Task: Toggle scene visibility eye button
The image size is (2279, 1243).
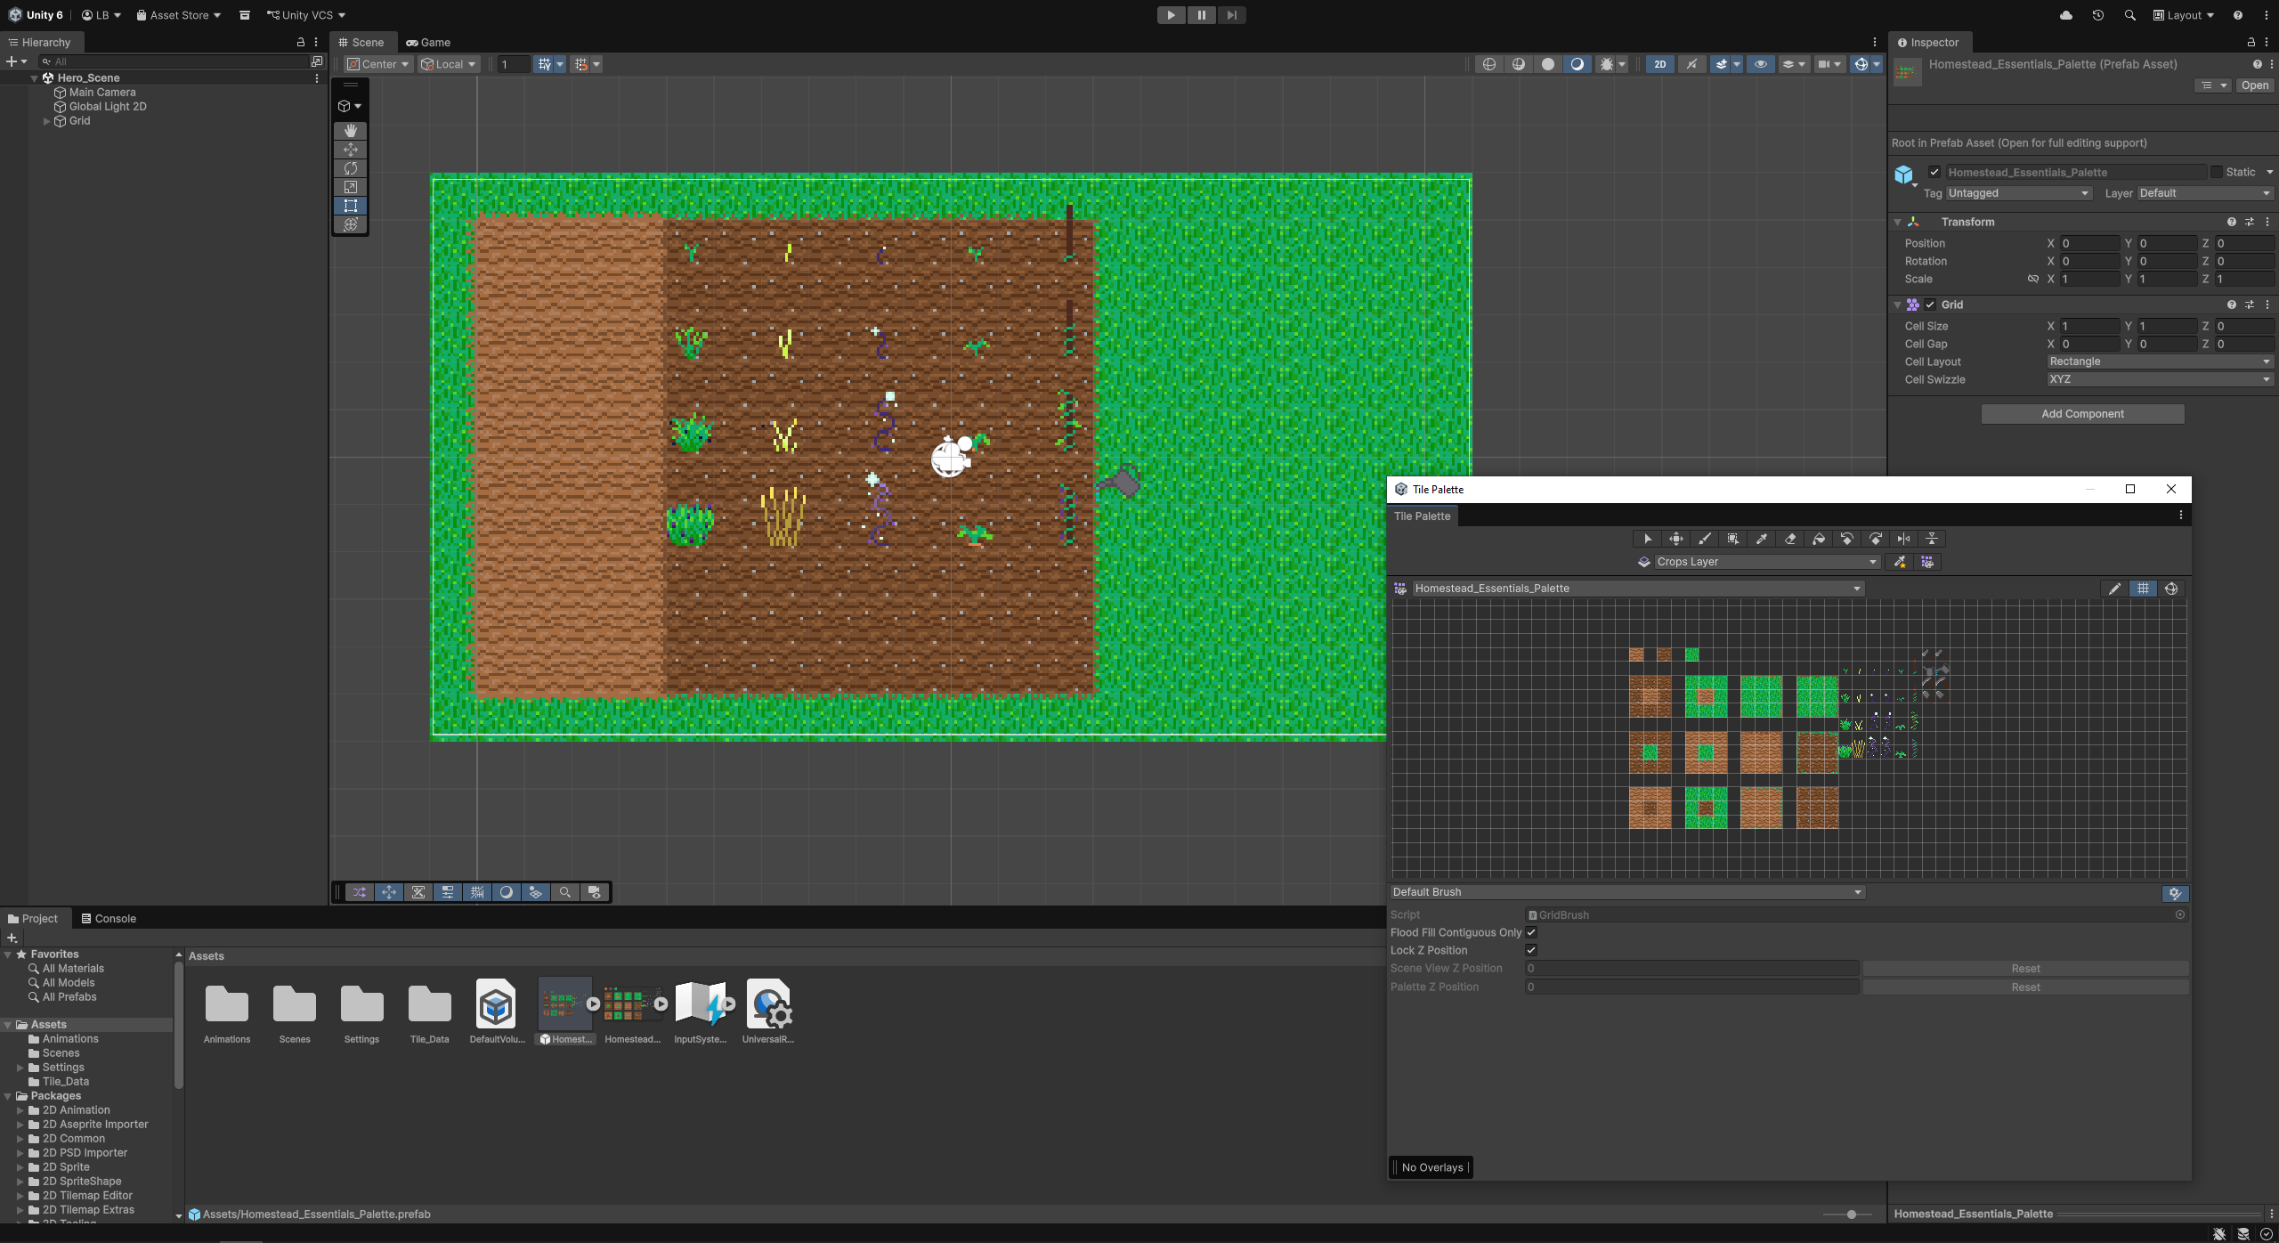Action: pyautogui.click(x=1760, y=64)
